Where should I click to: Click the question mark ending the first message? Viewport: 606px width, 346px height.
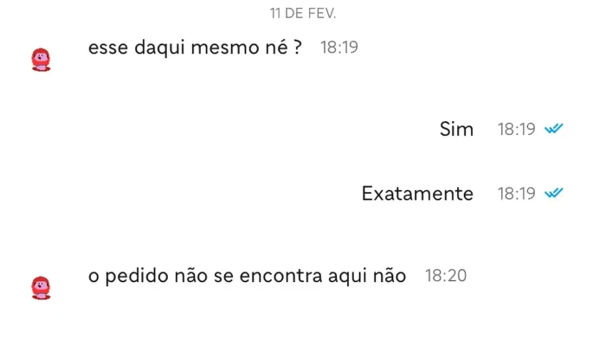click(297, 48)
